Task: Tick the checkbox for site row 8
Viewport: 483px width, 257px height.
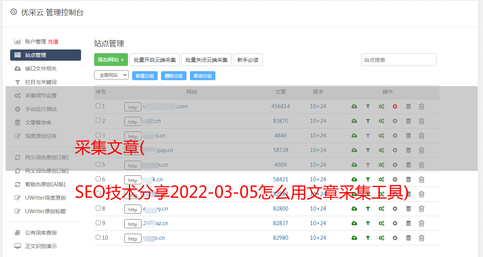Action: click(x=98, y=208)
